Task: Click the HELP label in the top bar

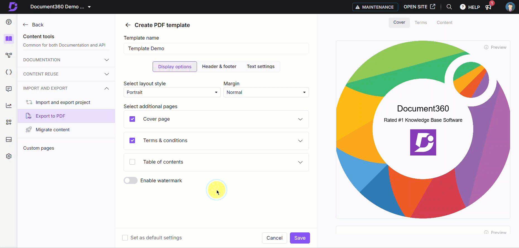Action: point(474,7)
